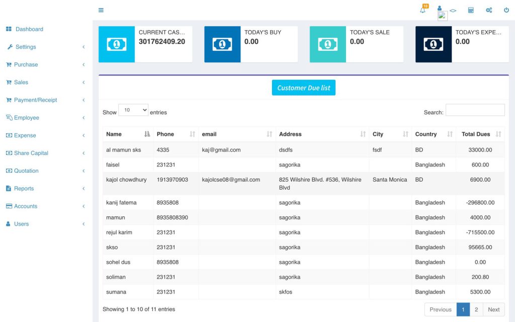Click the power logout icon
515x322 pixels.
(506, 10)
